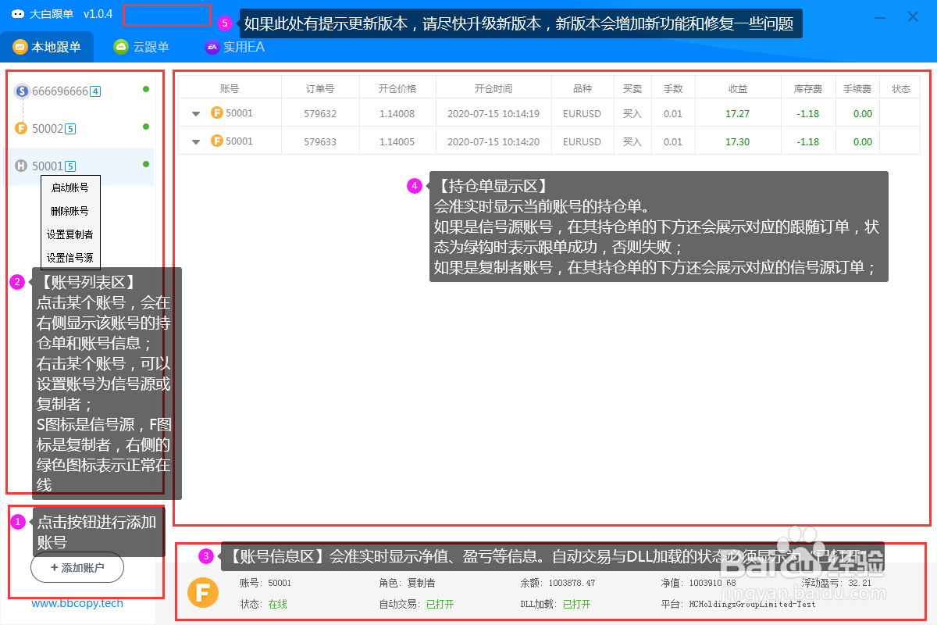The image size is (937, 625).
Task: Click the 收益 column header
Action: point(738,89)
